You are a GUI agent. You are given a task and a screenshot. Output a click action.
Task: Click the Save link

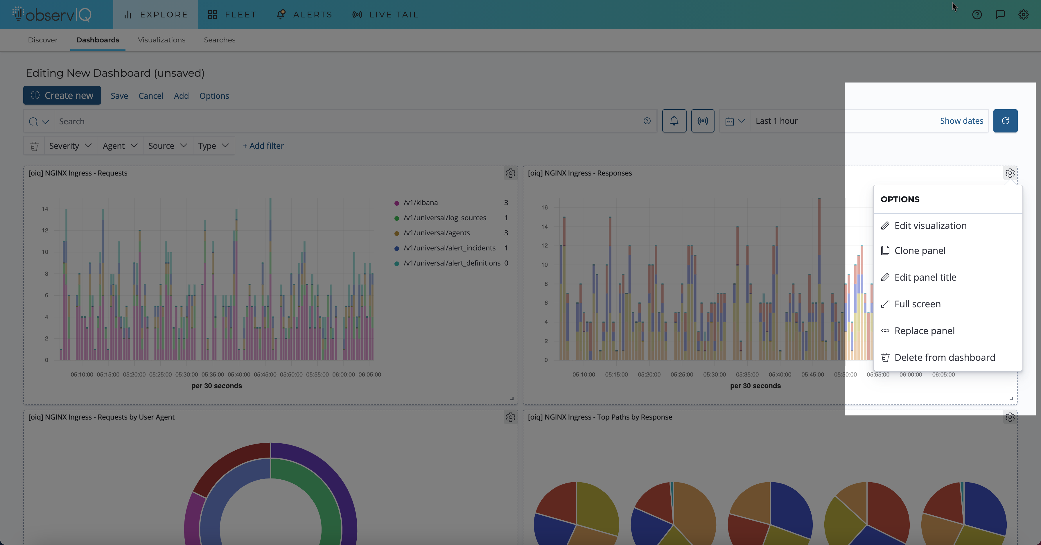click(x=119, y=96)
